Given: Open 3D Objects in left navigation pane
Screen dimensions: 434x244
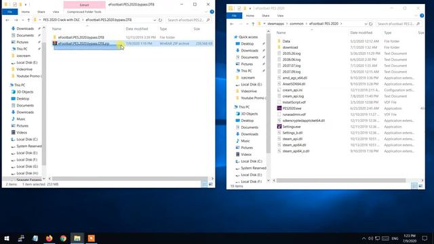Looking at the screenshot, I should (x=24, y=92).
